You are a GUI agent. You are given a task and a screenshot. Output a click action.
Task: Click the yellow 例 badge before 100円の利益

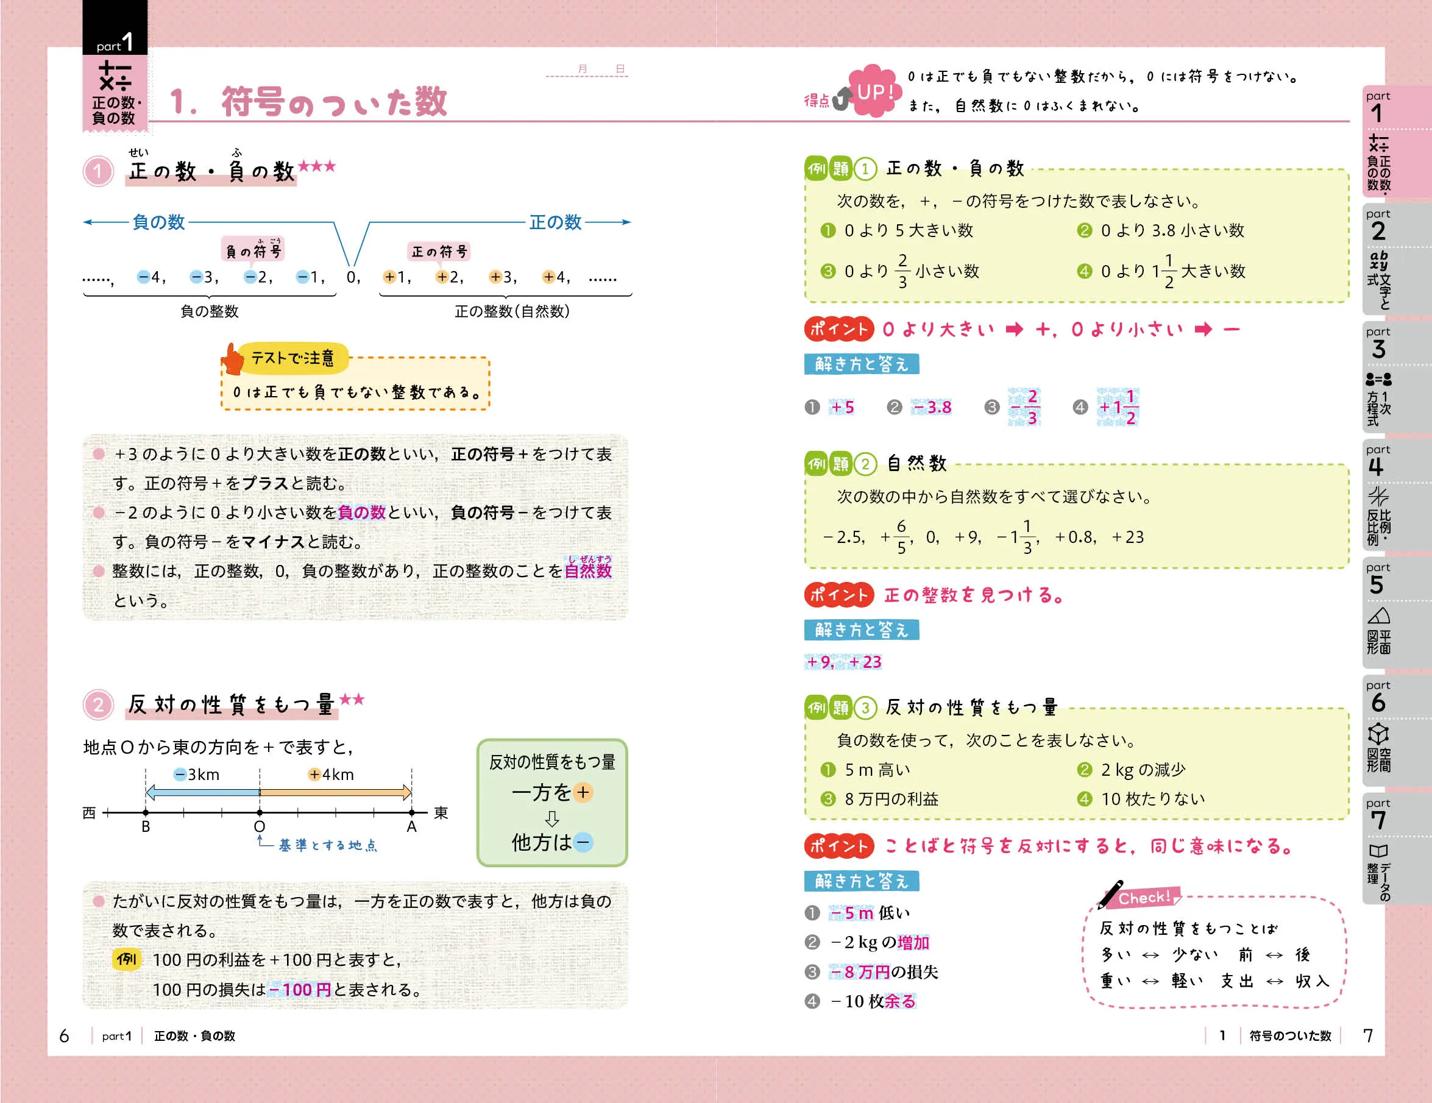coord(127,959)
